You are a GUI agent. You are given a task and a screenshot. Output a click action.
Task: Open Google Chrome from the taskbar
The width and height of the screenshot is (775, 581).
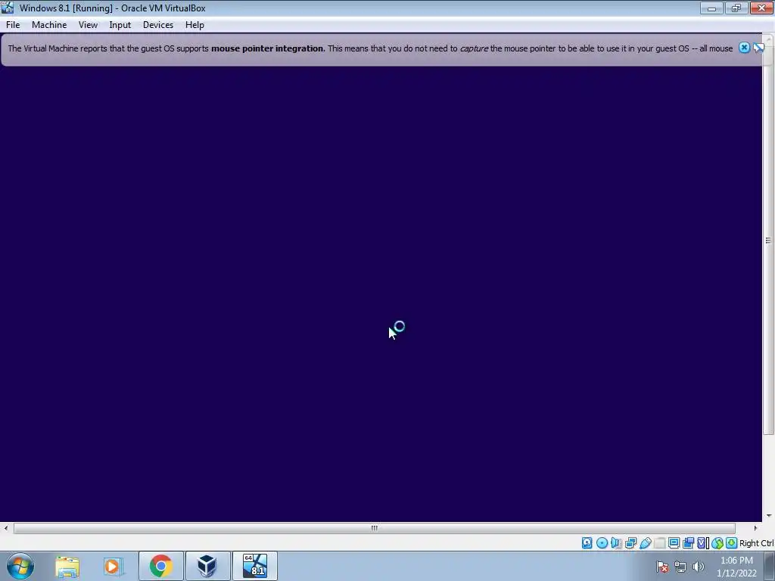(160, 566)
